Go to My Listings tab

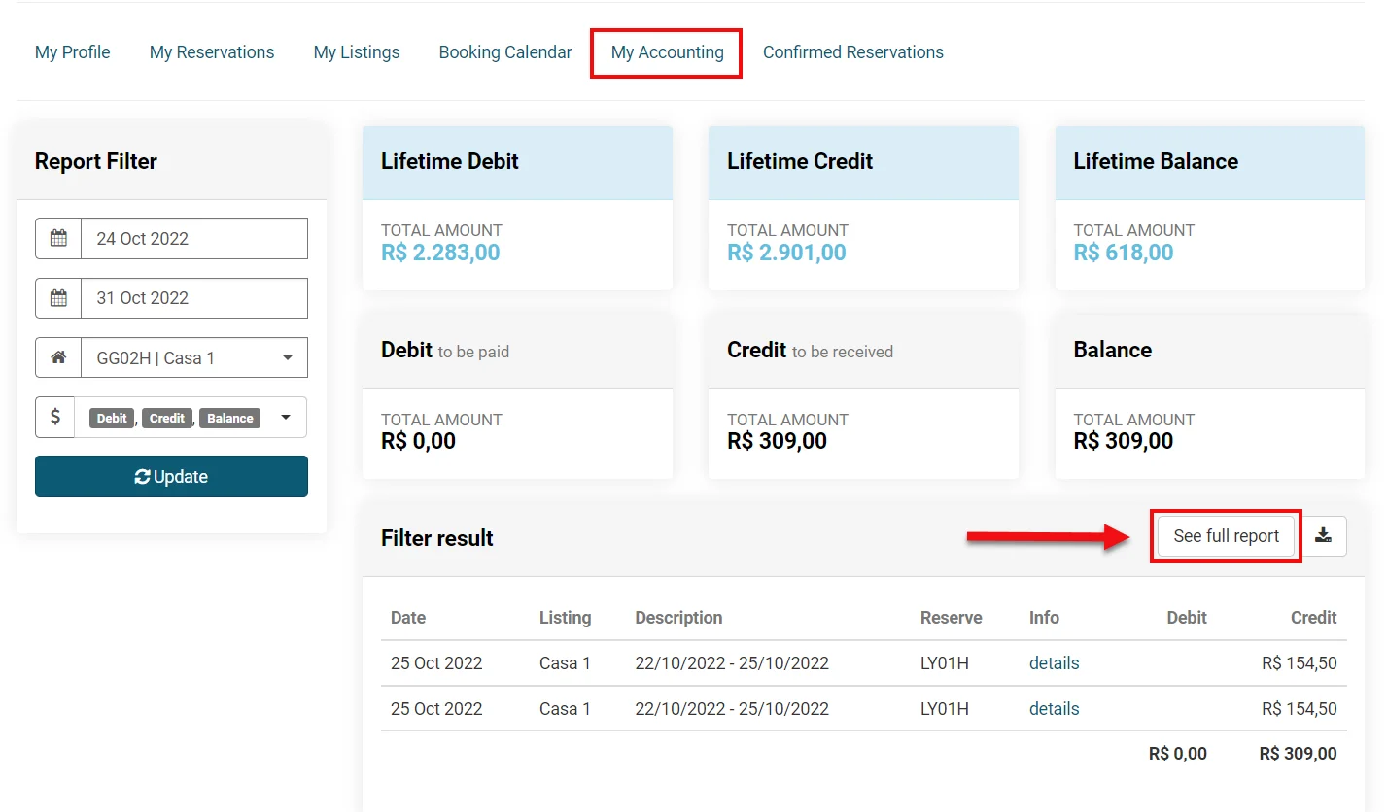coord(357,52)
